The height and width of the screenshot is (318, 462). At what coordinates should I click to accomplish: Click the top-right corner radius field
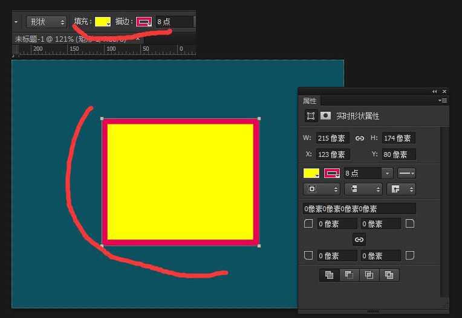tap(380, 224)
